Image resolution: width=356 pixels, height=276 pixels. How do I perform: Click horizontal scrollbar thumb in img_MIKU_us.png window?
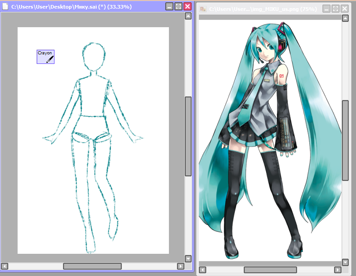[x=270, y=270]
